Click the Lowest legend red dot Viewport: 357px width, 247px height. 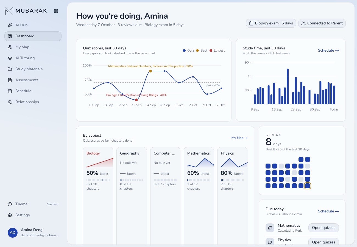(211, 50)
